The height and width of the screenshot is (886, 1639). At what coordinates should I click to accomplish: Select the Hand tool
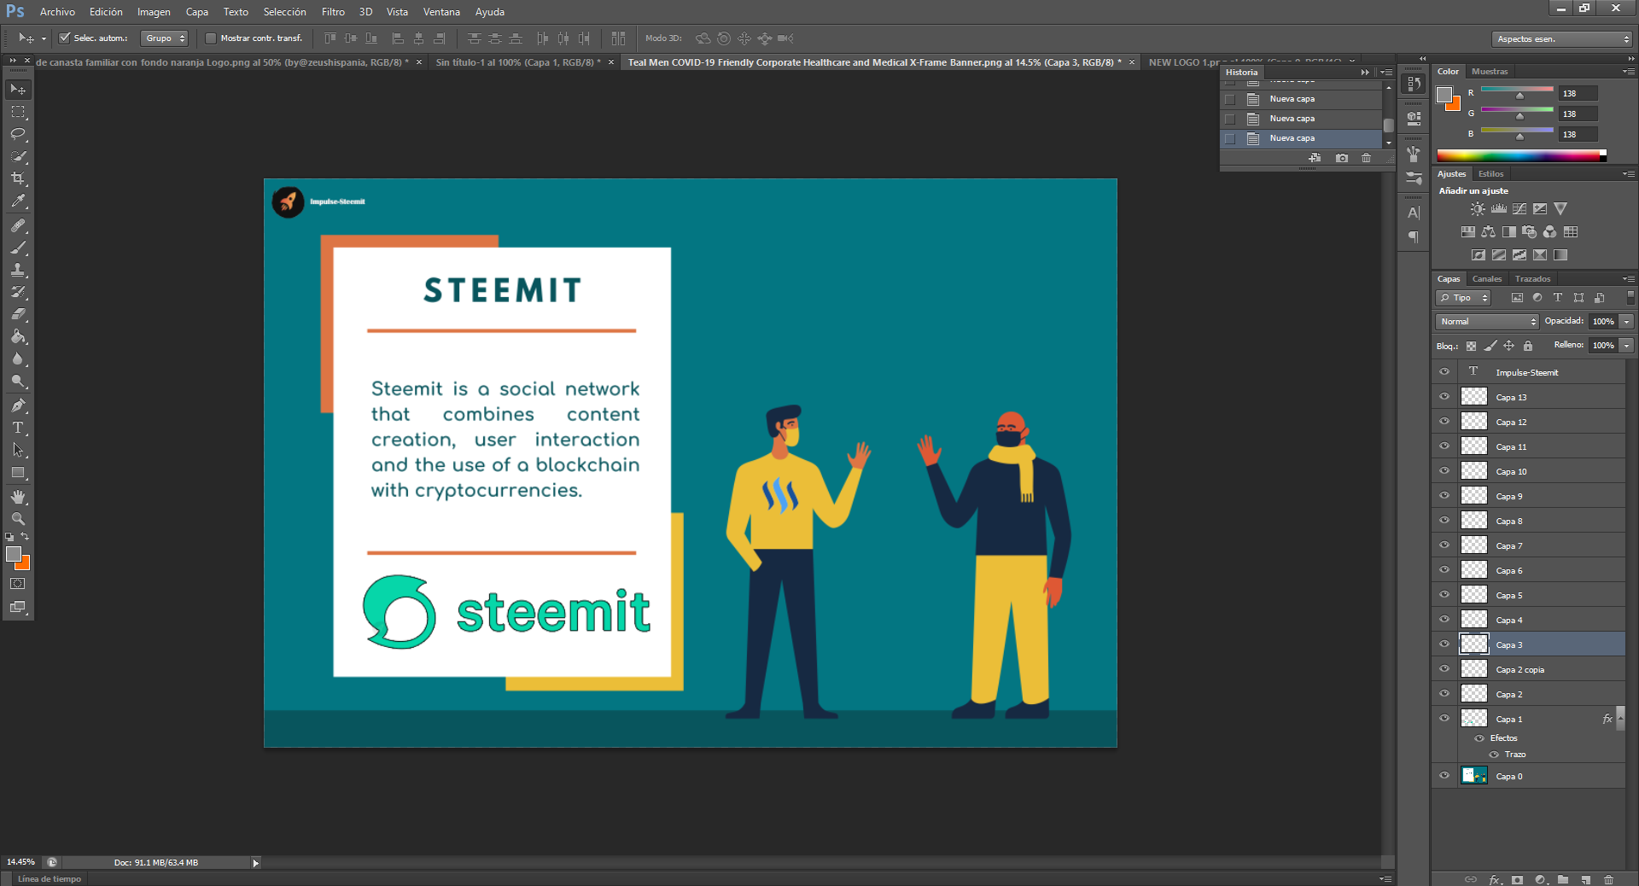coord(18,497)
